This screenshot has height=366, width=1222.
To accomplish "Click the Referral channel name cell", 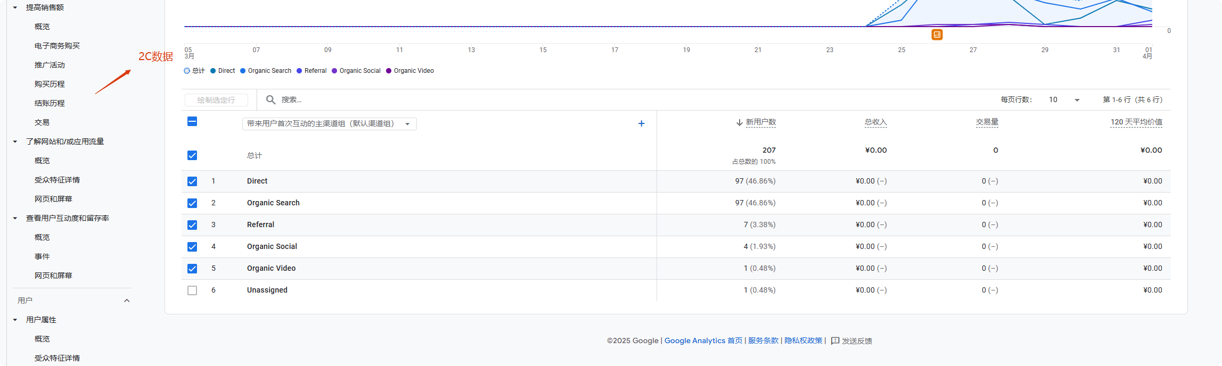I will click(260, 225).
